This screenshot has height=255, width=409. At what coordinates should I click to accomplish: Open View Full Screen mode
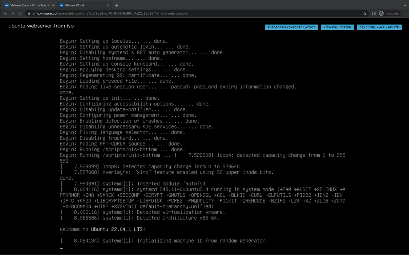(x=337, y=27)
